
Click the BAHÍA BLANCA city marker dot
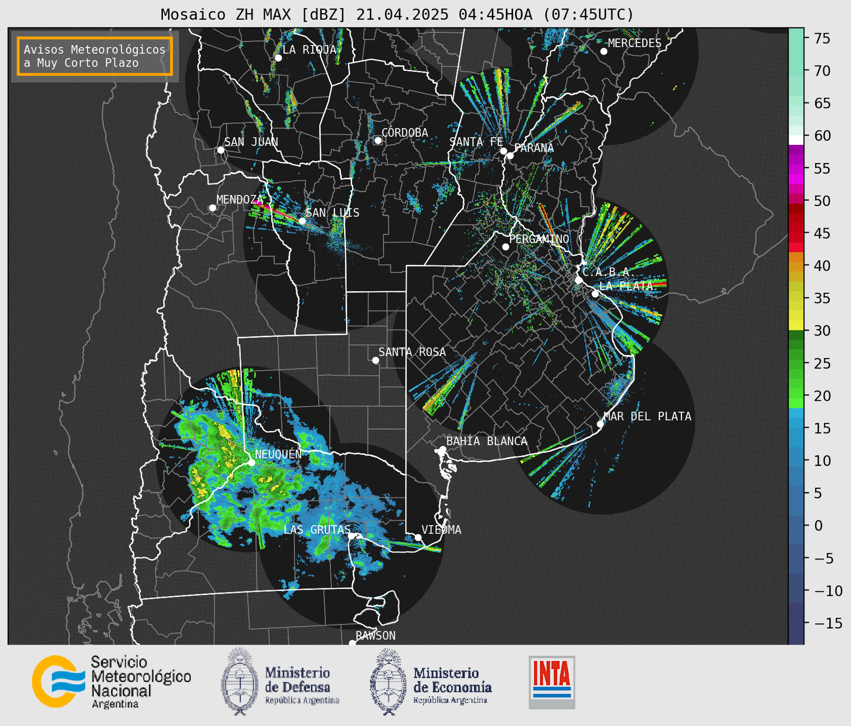442,449
